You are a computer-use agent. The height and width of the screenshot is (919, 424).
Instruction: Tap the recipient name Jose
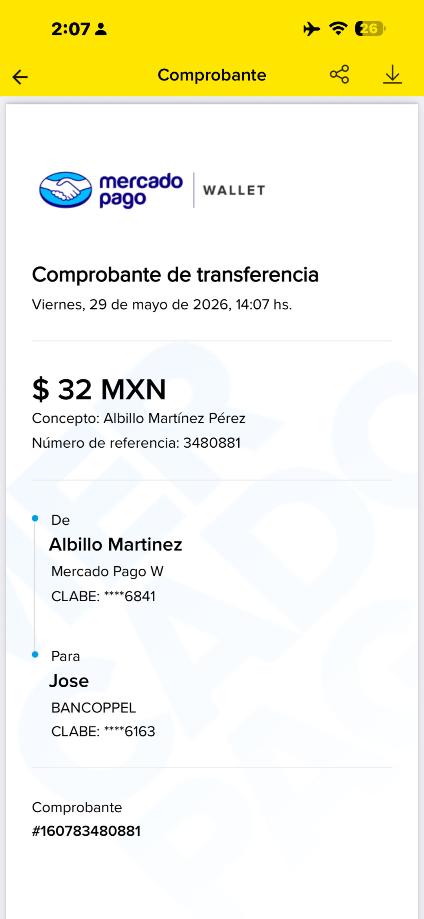pyautogui.click(x=69, y=681)
